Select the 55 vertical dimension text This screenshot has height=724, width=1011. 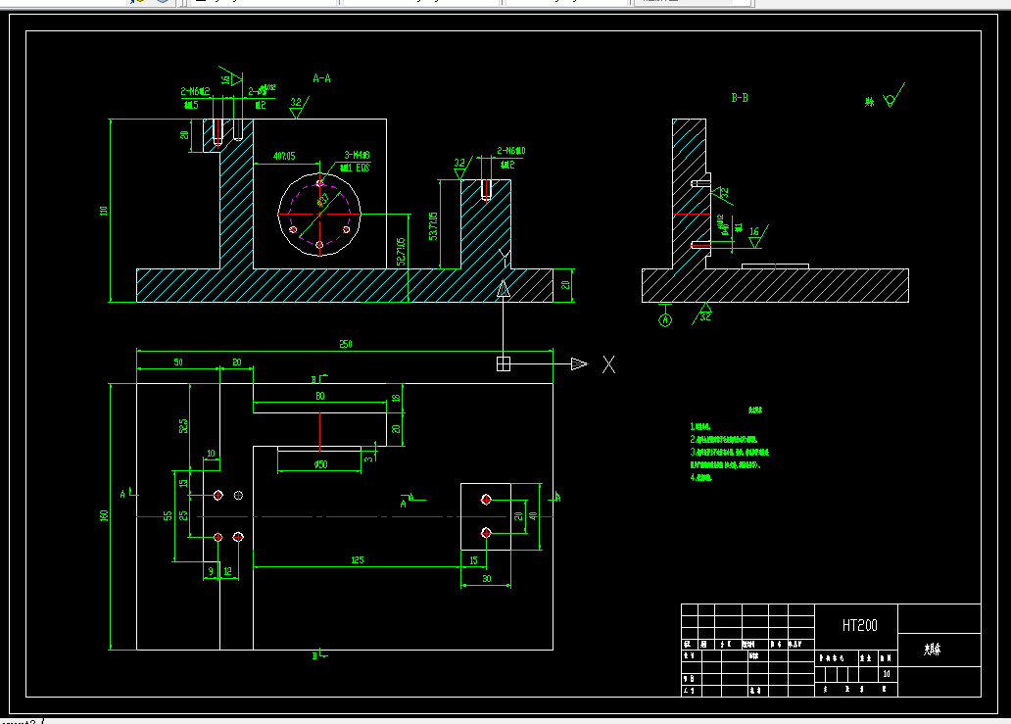click(x=168, y=515)
